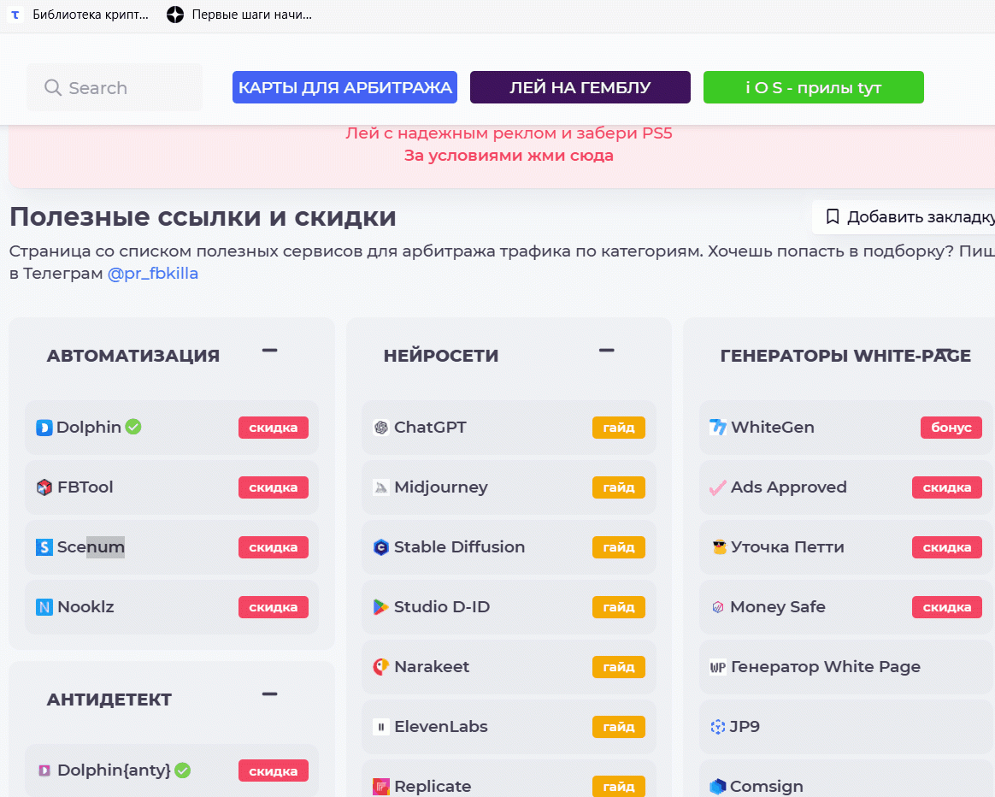The height and width of the screenshot is (797, 995).
Task: Click the скидка badge for Money Safe
Action: [947, 607]
